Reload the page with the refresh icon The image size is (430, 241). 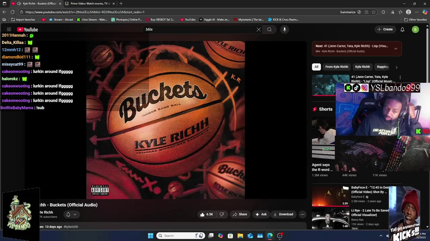click(12, 12)
